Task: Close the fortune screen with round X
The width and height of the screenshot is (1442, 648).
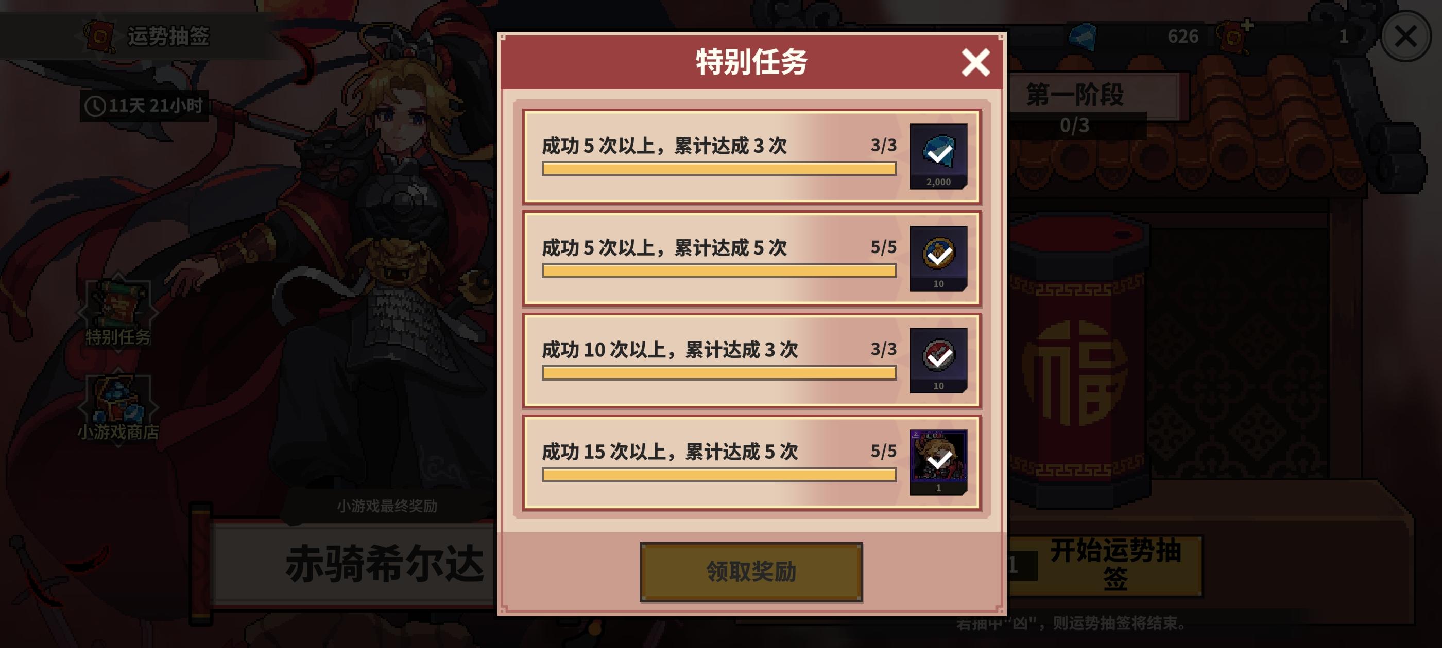Action: 1405,37
